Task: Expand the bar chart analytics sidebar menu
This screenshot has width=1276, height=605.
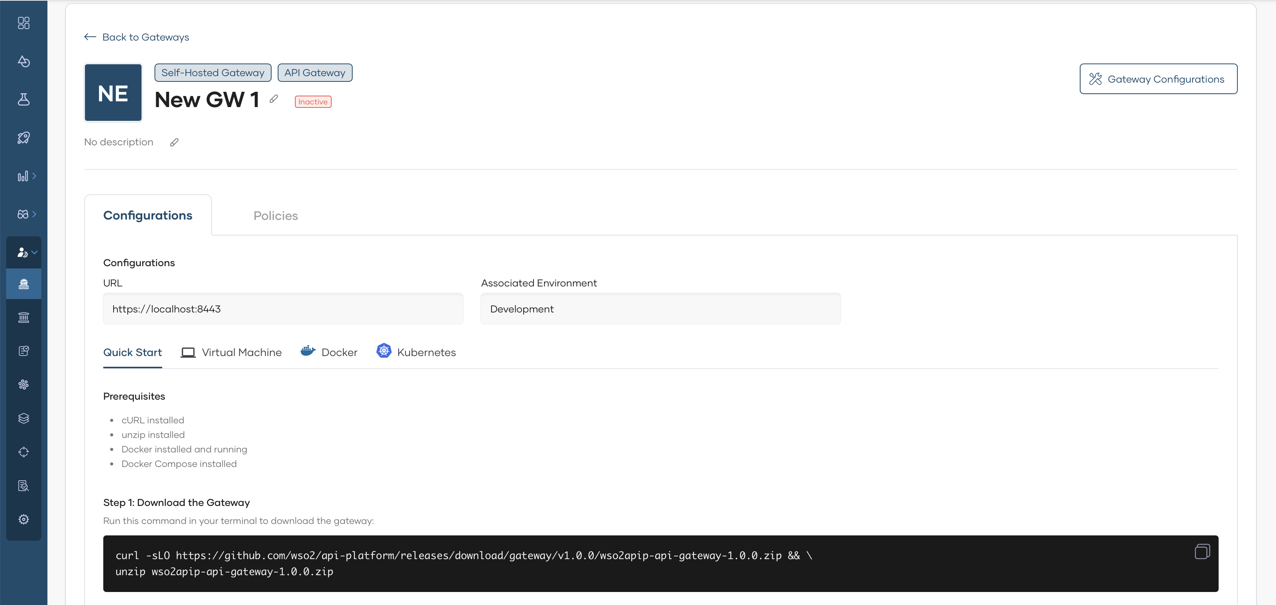Action: pyautogui.click(x=26, y=176)
